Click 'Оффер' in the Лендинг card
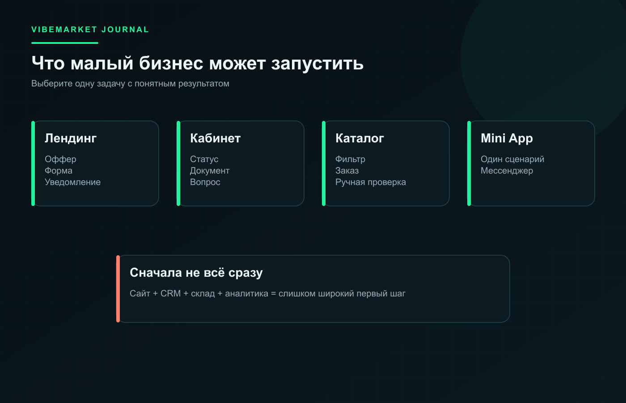This screenshot has width=626, height=403. pyautogui.click(x=60, y=159)
